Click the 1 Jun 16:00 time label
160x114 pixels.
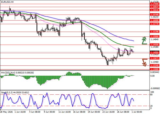(20, 112)
